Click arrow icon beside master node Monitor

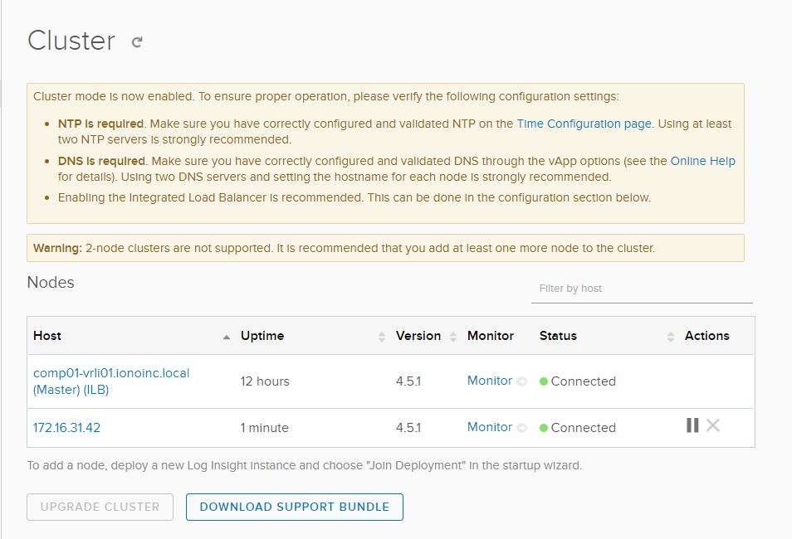[521, 381]
